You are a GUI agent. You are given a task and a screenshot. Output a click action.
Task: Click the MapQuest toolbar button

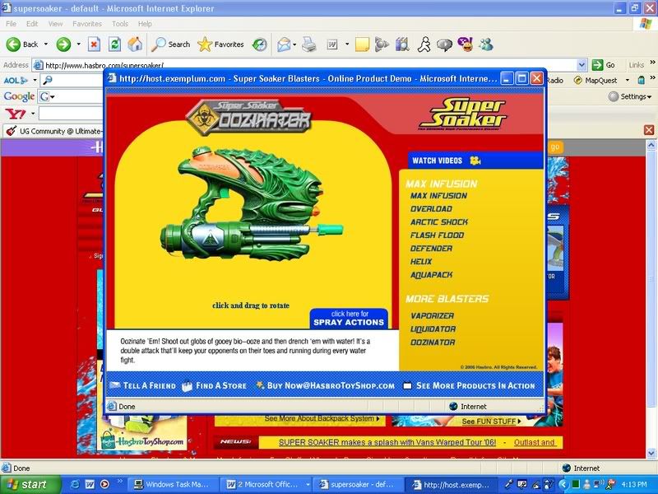coord(595,80)
